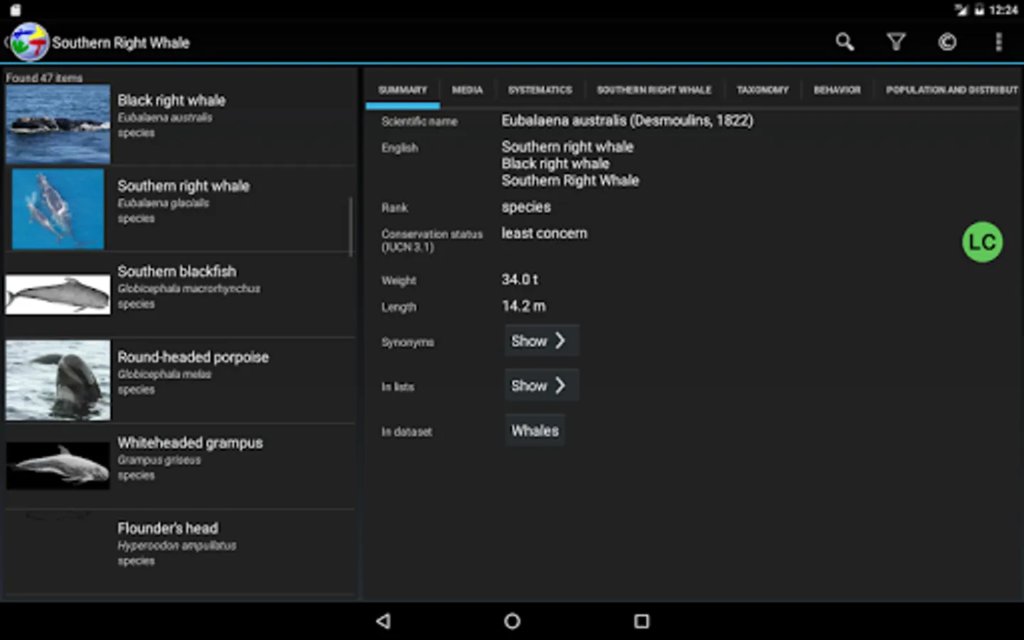Select Whiteheaded grampus in the list
The height and width of the screenshot is (640, 1024).
pyautogui.click(x=190, y=442)
